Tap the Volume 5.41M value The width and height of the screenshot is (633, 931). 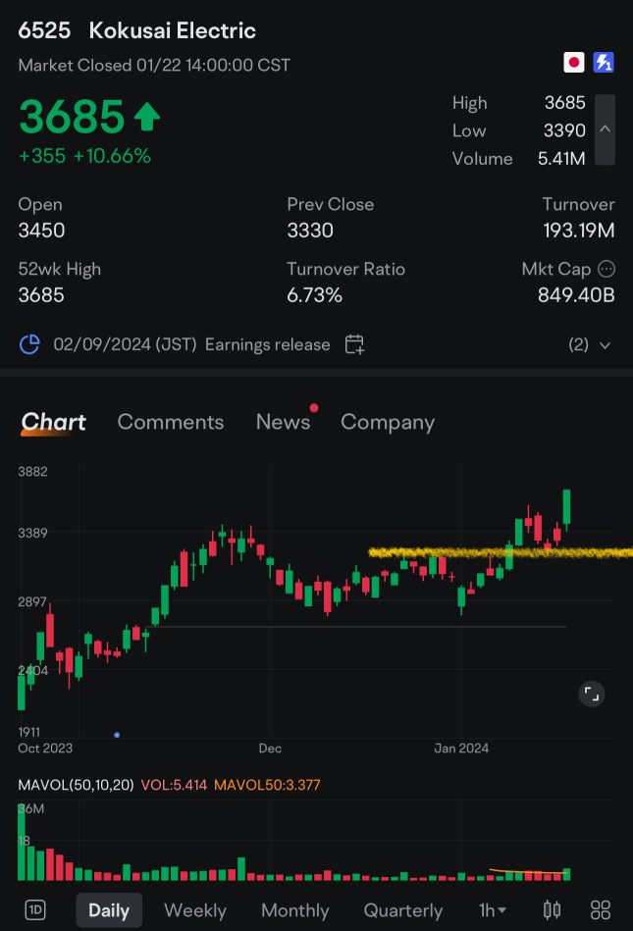click(x=561, y=159)
